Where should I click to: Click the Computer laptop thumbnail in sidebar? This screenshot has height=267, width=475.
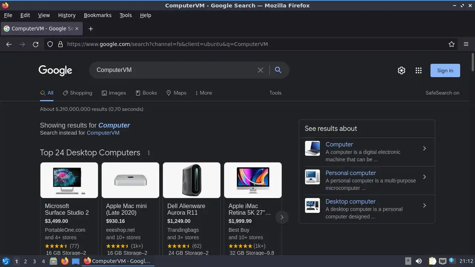point(312,148)
